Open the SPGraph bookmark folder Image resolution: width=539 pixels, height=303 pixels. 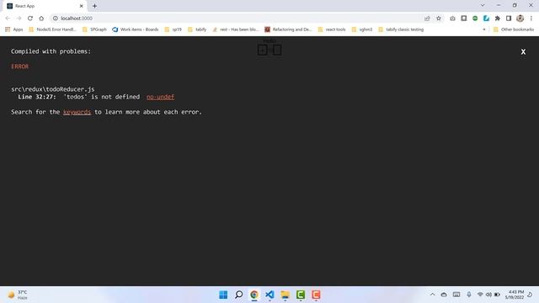click(x=94, y=29)
